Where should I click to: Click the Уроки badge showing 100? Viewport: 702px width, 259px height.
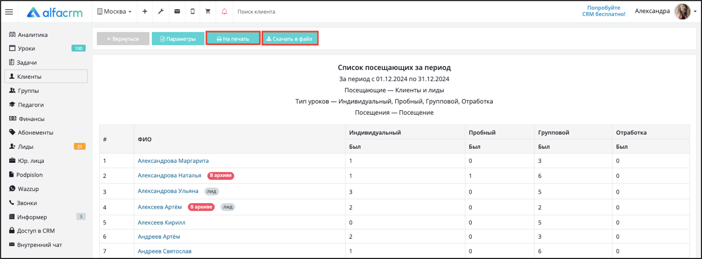click(78, 48)
